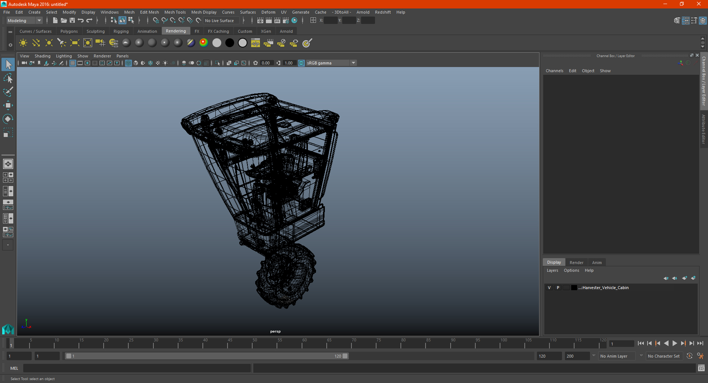This screenshot has width=708, height=383.
Task: Click the range slider bar handle end at 120
Action: point(345,356)
